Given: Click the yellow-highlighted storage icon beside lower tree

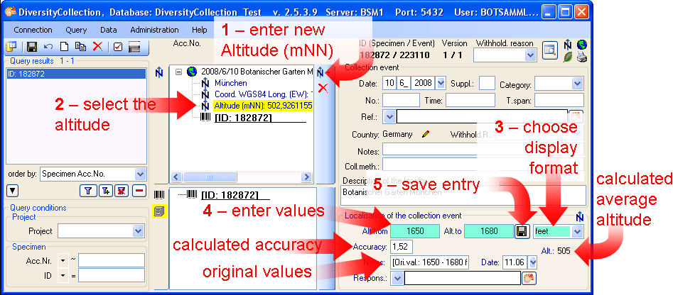Looking at the screenshot, I should 159,211.
